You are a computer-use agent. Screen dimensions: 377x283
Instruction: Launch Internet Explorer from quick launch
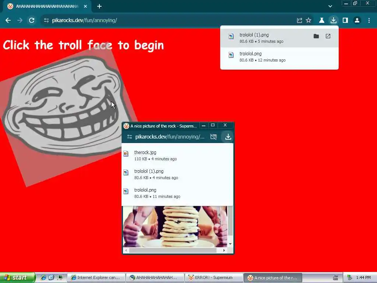tap(43, 277)
